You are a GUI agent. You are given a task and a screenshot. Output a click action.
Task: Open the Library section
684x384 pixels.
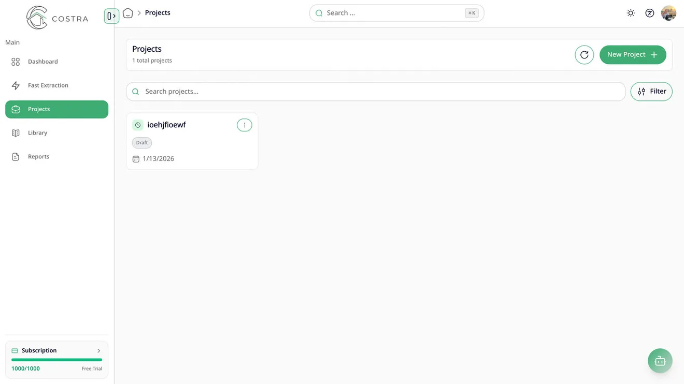point(56,133)
